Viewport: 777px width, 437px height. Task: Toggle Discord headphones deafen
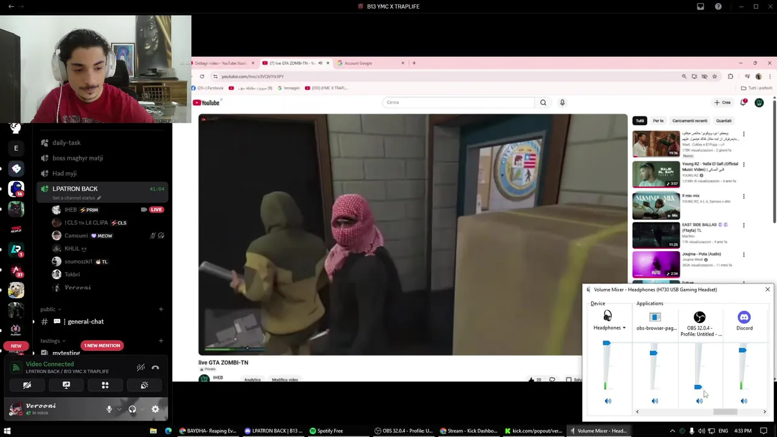click(132, 409)
